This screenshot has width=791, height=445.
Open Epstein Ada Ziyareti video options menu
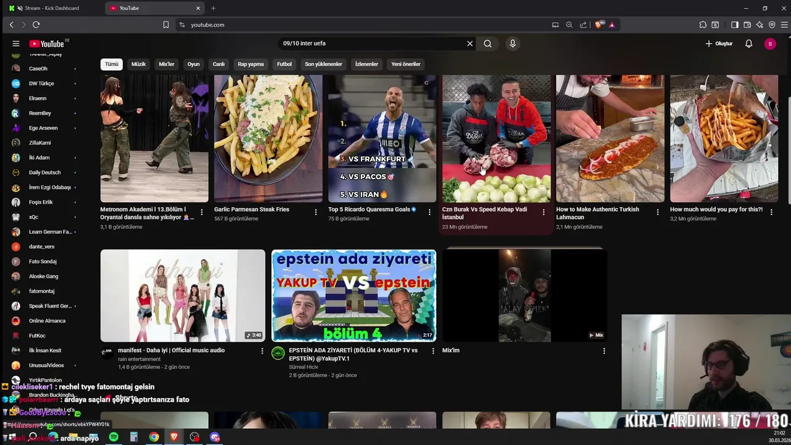tap(433, 351)
